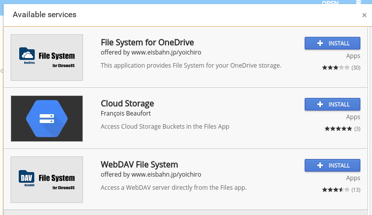Open the File System for OneDrive title
This screenshot has width=372, height=215.
tap(147, 42)
